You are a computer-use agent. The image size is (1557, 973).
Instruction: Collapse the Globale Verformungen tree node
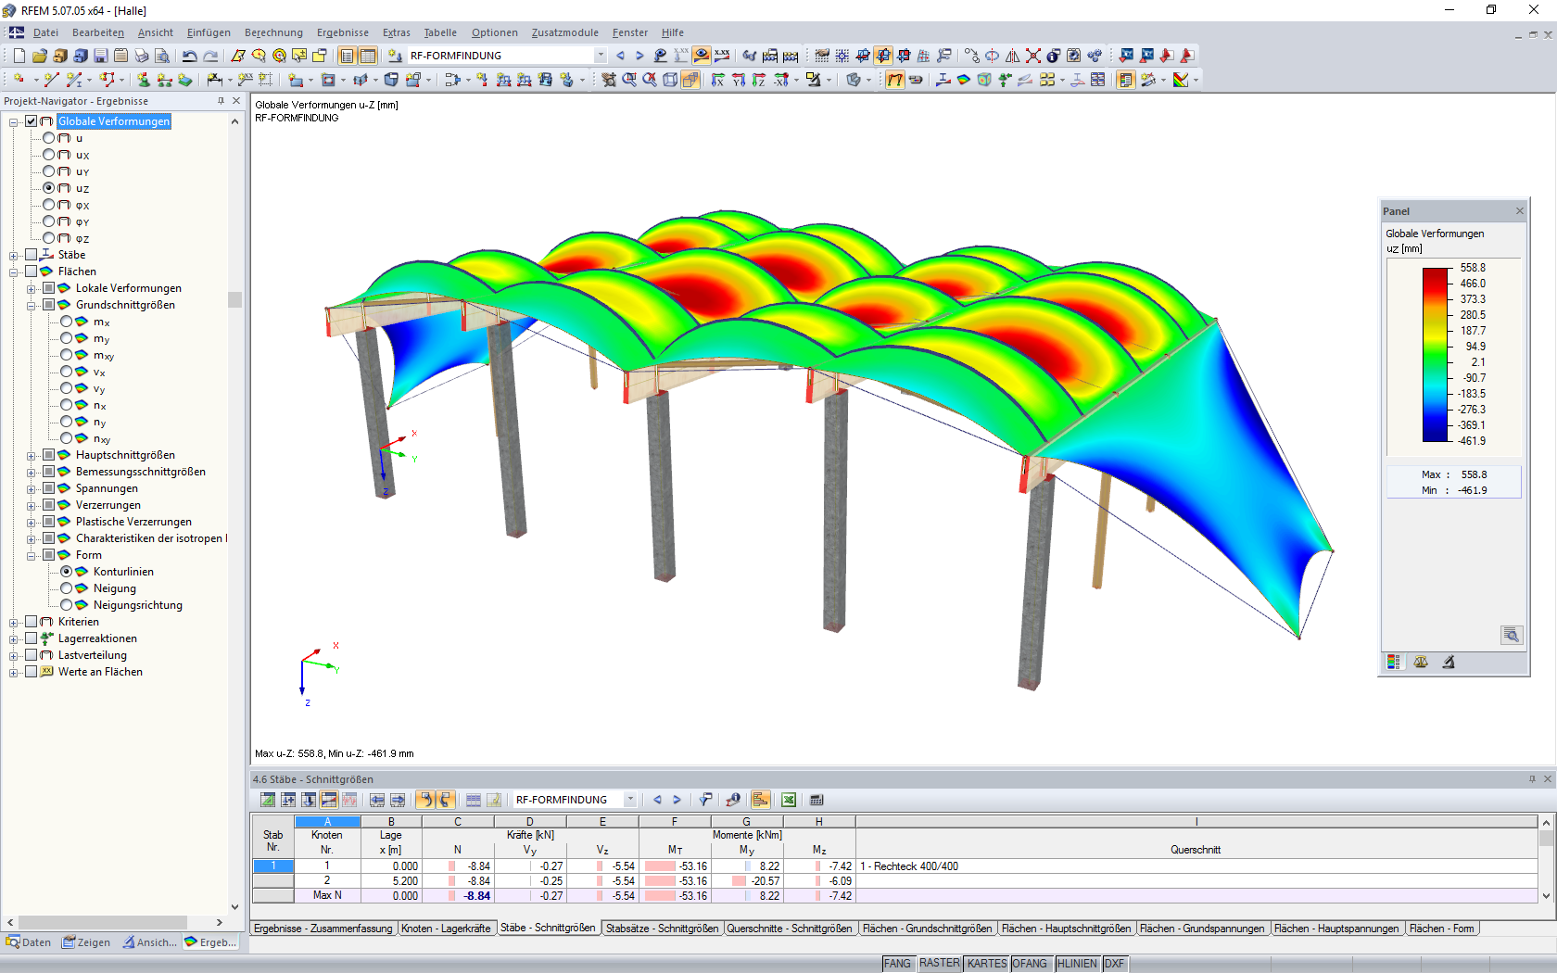(14, 121)
